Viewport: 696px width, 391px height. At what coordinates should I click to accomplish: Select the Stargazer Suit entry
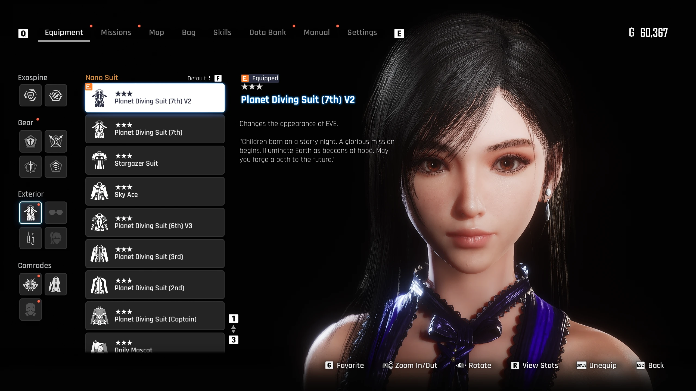tap(155, 160)
